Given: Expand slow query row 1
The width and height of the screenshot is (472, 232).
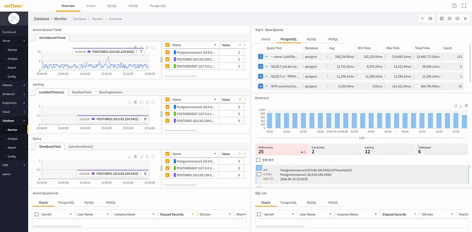Looking at the screenshot, I should 266,57.
